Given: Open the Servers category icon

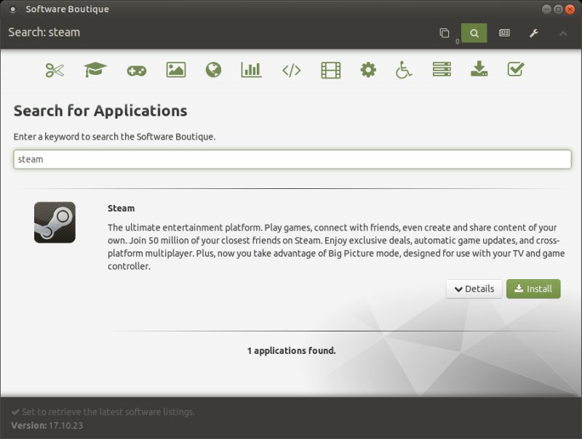Looking at the screenshot, I should [x=442, y=70].
